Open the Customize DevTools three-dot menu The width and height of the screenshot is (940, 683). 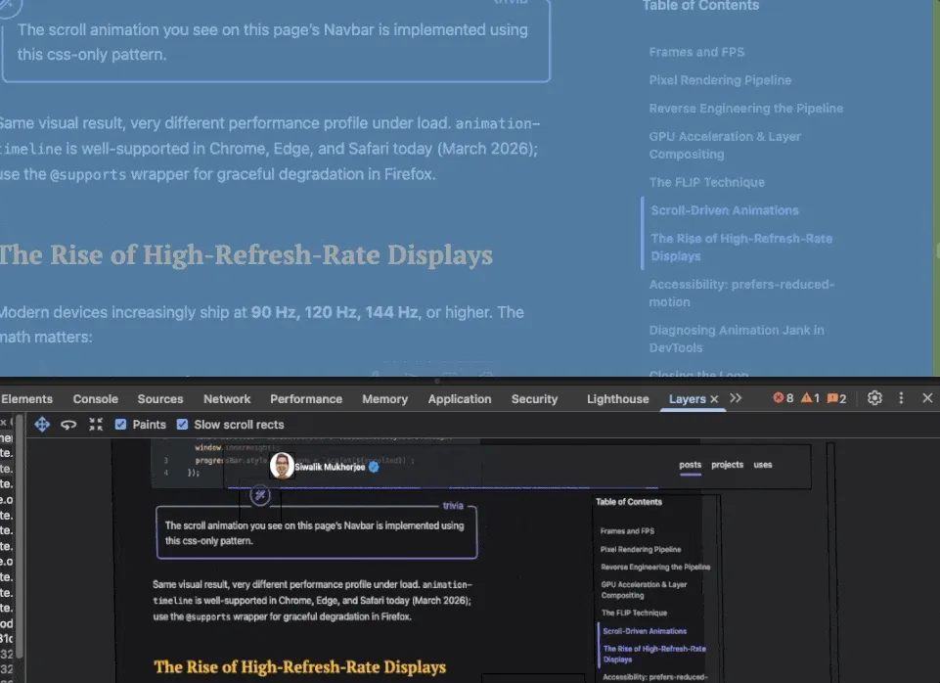click(x=901, y=398)
